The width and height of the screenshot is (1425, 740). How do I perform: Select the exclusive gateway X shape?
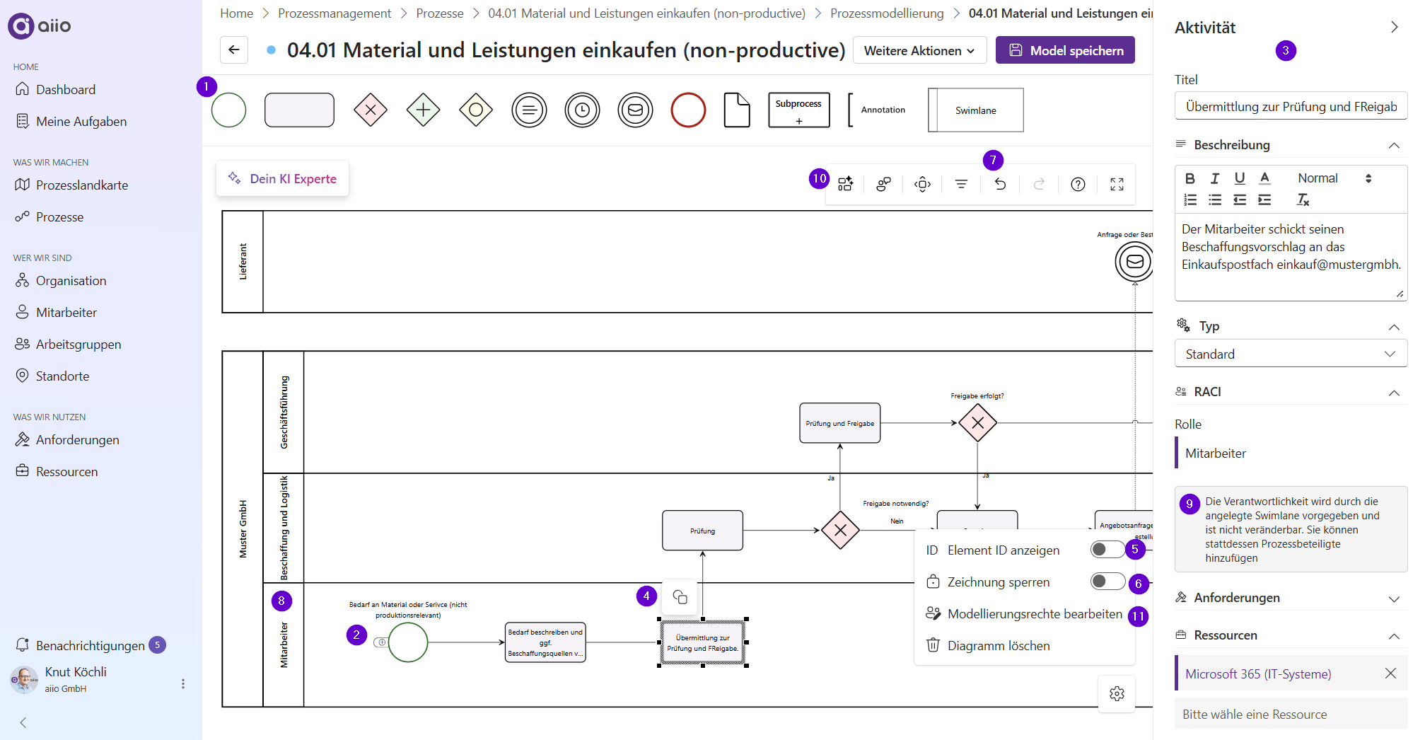click(371, 110)
